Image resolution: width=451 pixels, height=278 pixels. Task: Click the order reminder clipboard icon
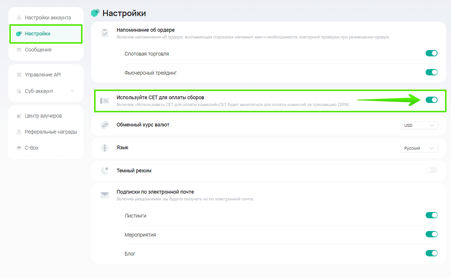click(105, 33)
